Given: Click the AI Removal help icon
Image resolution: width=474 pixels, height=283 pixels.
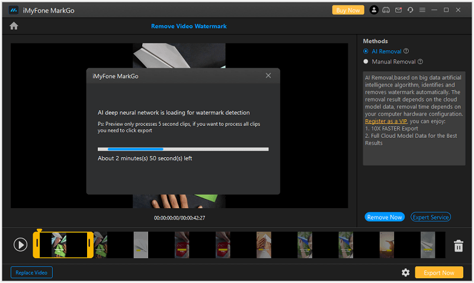Looking at the screenshot, I should (x=406, y=51).
